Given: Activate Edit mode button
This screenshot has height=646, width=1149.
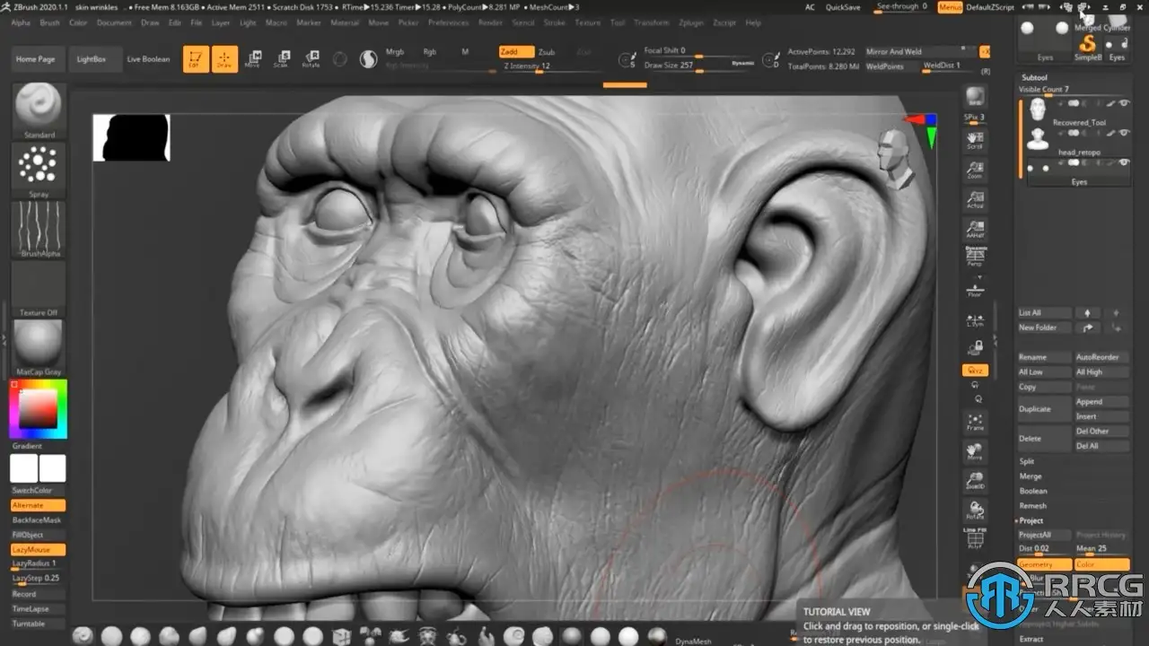Looking at the screenshot, I should 196,59.
